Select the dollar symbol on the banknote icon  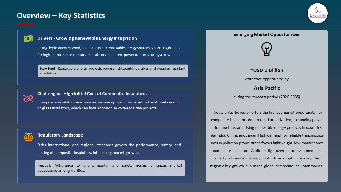point(28,38)
